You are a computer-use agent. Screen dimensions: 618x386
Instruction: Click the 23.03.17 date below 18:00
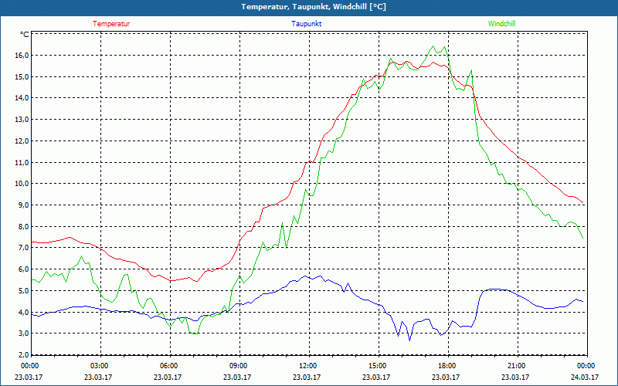coord(446,377)
